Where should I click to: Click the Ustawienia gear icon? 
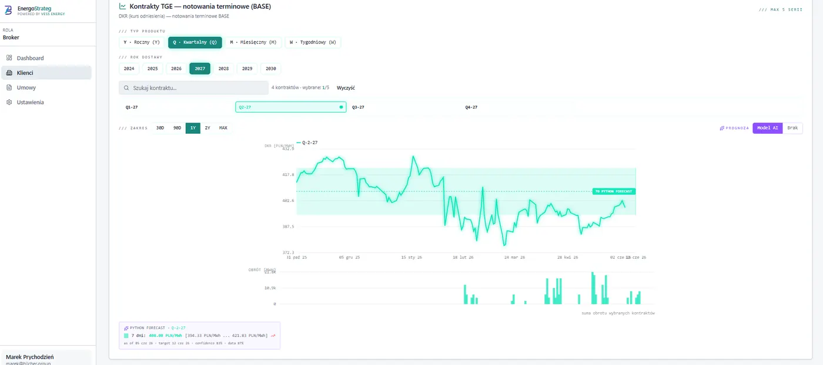click(9, 102)
